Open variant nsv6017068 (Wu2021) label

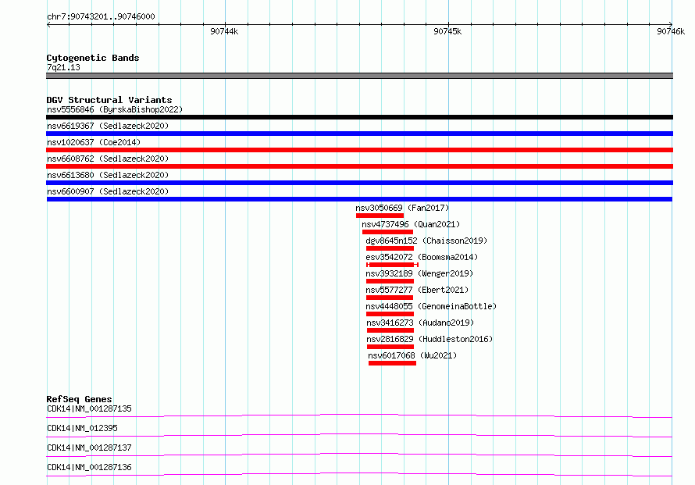tap(412, 355)
